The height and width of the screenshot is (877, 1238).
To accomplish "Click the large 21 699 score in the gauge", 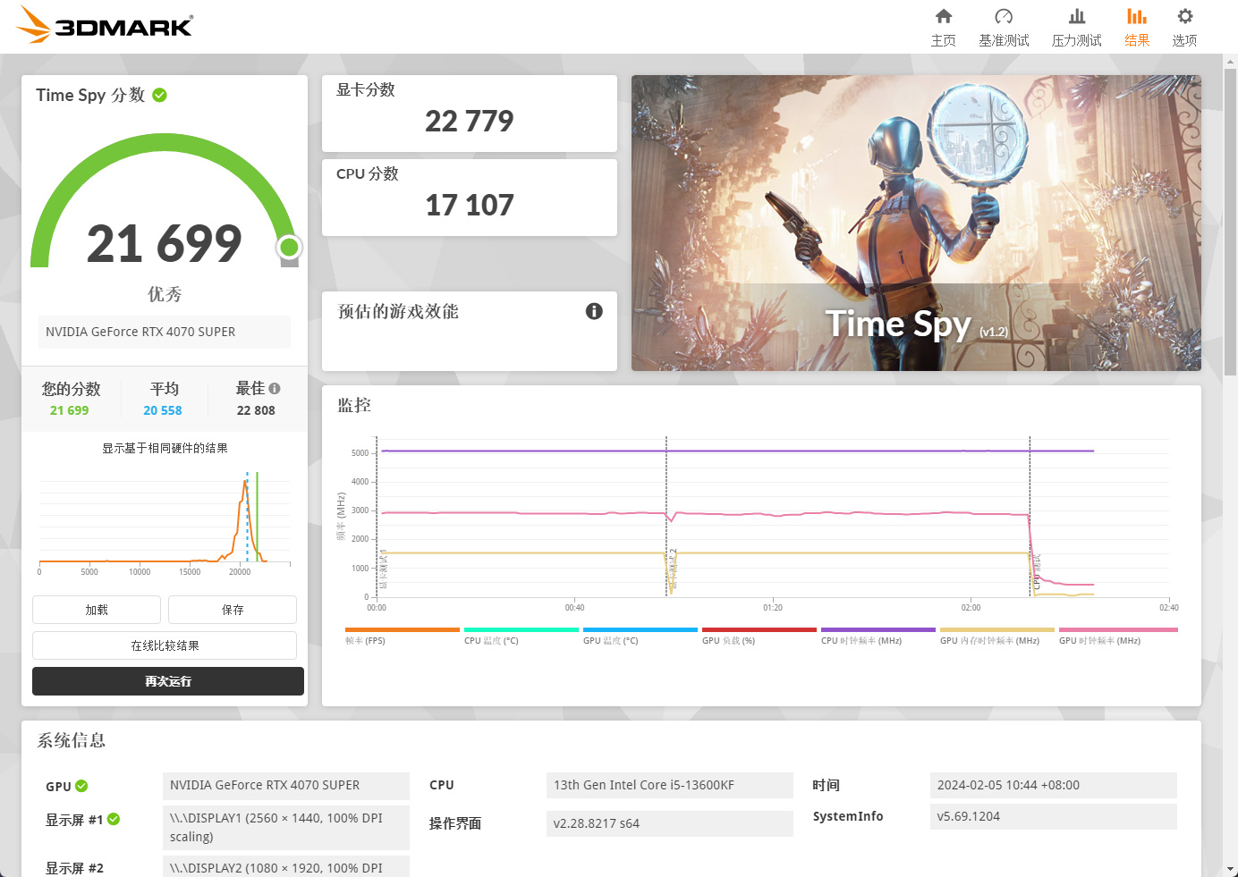I will point(165,243).
